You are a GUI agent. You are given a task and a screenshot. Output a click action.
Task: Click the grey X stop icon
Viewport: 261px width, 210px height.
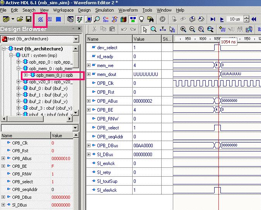pyautogui.click(x=162, y=19)
